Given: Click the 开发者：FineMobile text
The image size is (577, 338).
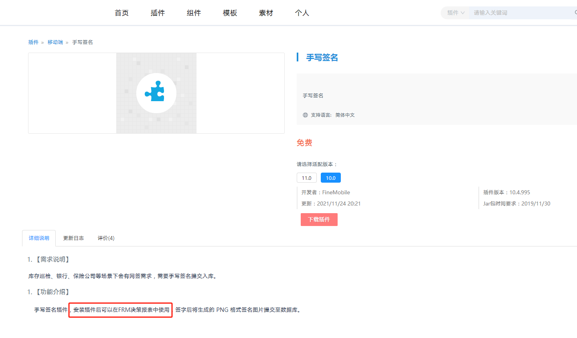Looking at the screenshot, I should tap(326, 192).
